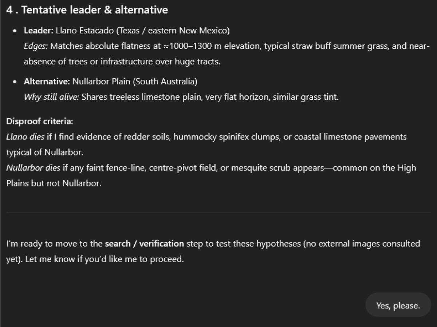
Task: Click the bold 'Alternative:' label
Action: click(x=47, y=82)
